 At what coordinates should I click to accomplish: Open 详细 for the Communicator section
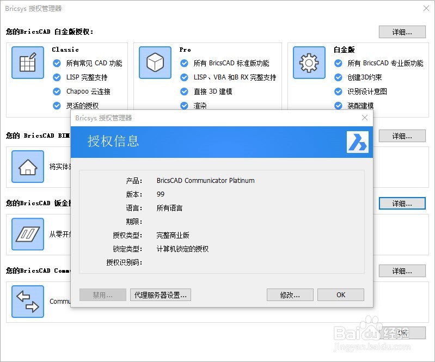tap(402, 271)
